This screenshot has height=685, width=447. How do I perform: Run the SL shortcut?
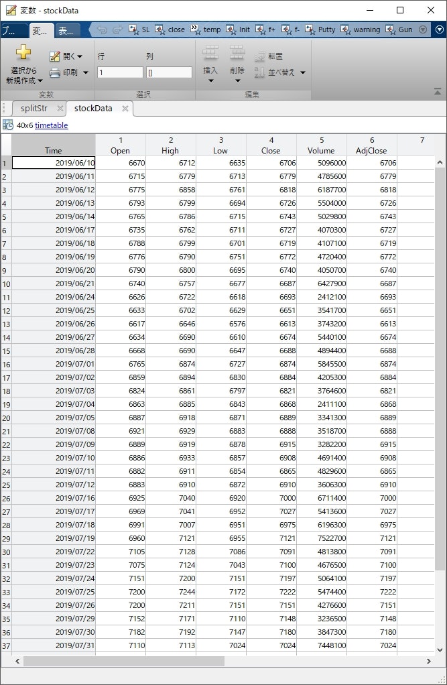coord(139,29)
